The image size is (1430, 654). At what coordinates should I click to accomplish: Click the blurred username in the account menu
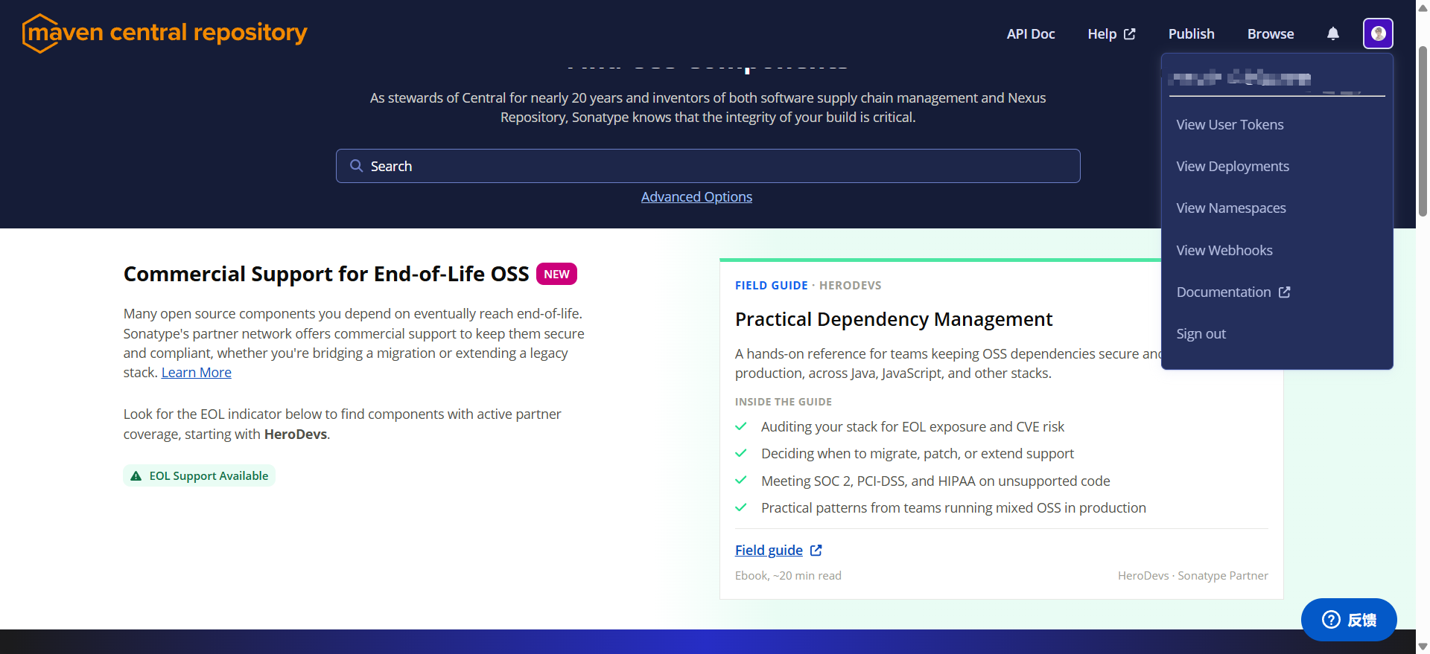click(x=1240, y=78)
